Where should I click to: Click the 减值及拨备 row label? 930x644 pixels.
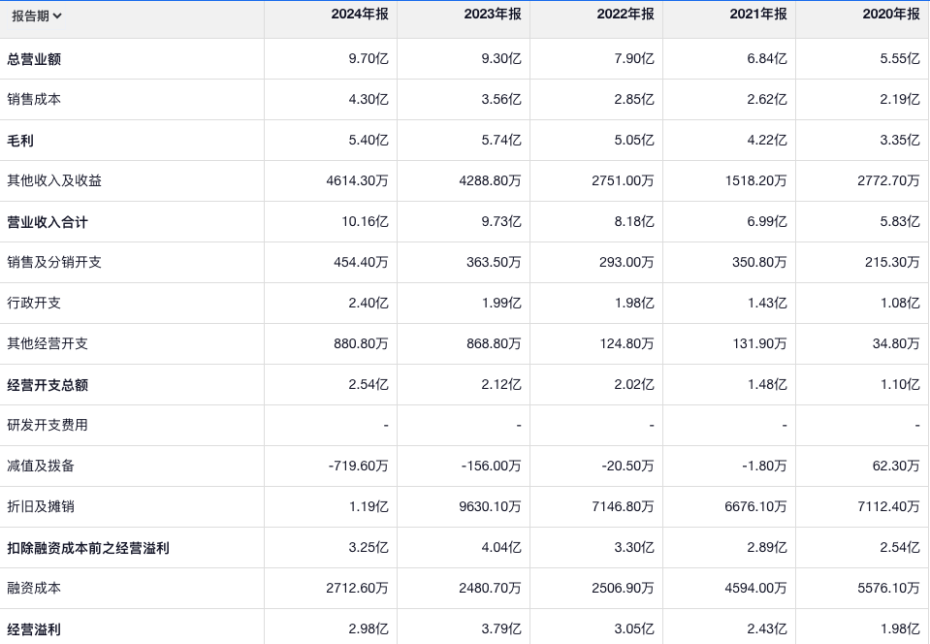click(41, 467)
